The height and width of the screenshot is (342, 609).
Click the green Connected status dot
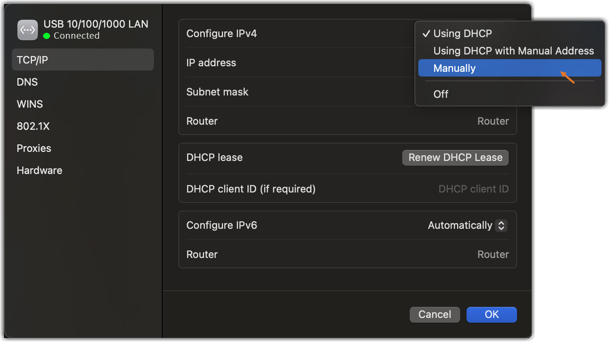(47, 36)
